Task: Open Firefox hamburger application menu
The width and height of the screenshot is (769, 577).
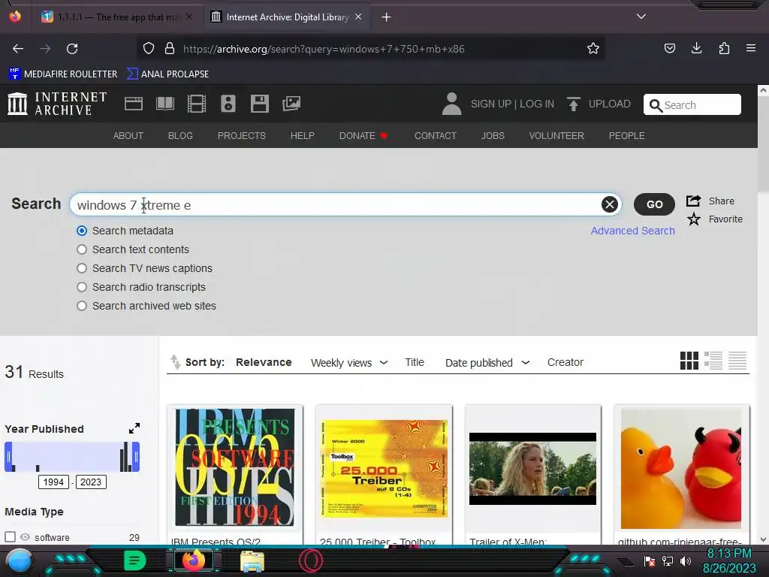Action: [x=751, y=48]
